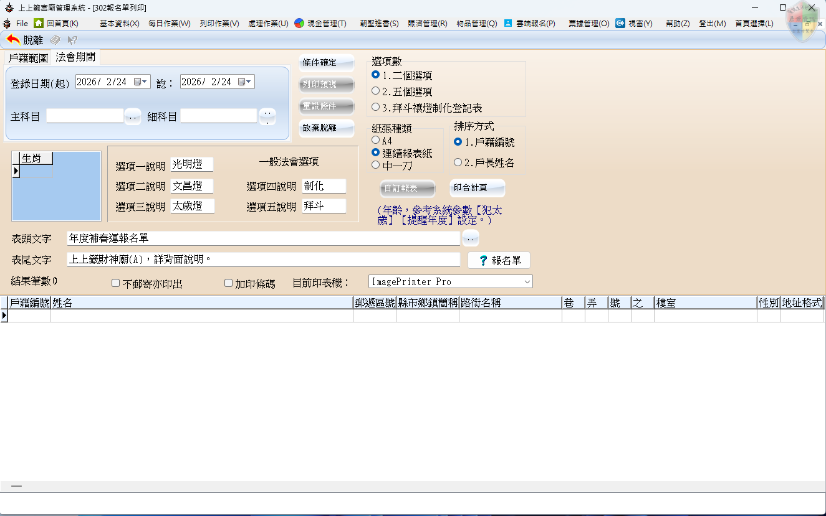826x516 pixels.
Task: Expand the 目前印表機 printer dropdown
Action: click(x=527, y=282)
